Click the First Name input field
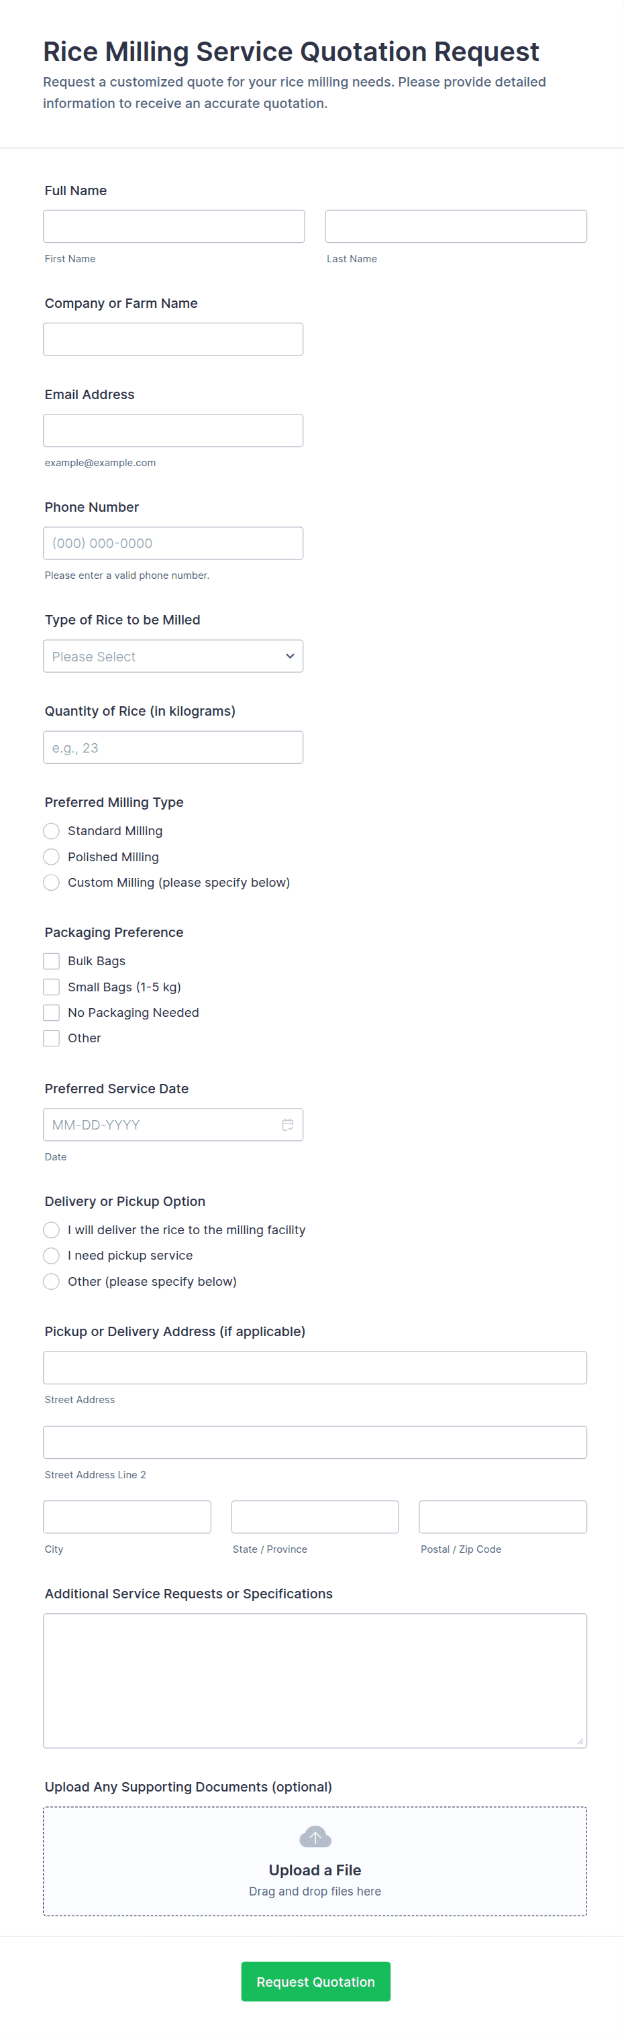 tap(174, 226)
